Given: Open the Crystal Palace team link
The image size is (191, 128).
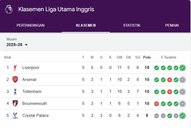Looking at the screenshot, I should pos(36,115).
